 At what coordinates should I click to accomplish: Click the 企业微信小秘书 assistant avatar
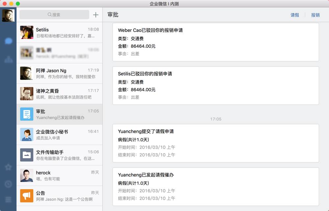coord(27,135)
